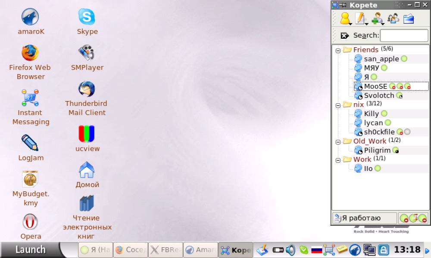
Task: Click the amaroK wolf tray icon
Action: tap(355, 250)
